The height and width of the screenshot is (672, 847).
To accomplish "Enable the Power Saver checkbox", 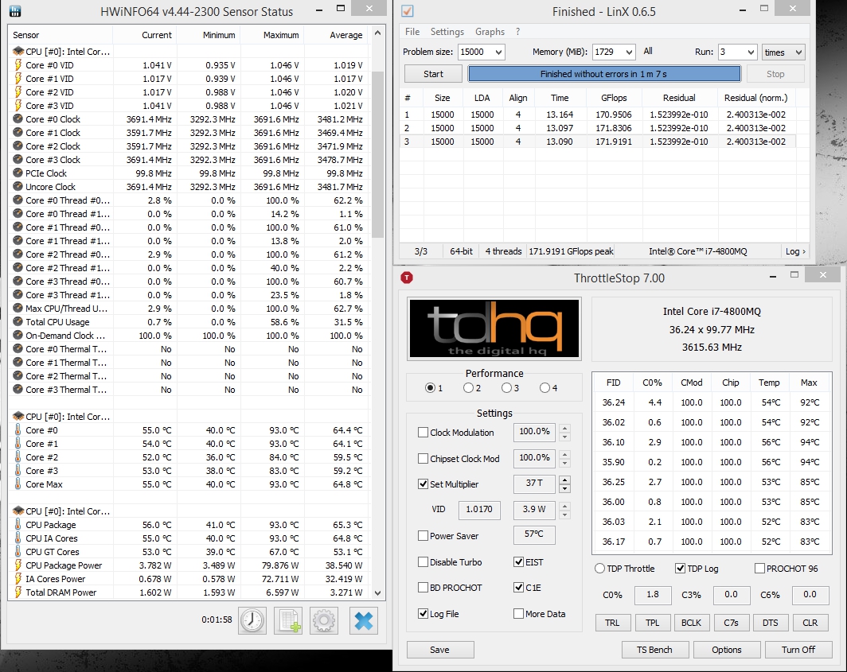I will [x=423, y=535].
